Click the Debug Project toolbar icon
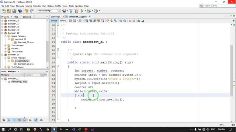The width and height of the screenshot is (236, 132). 89,11
